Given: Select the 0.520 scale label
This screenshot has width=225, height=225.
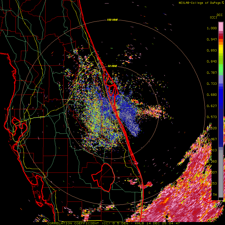Looking at the screenshot, I should [212, 128].
